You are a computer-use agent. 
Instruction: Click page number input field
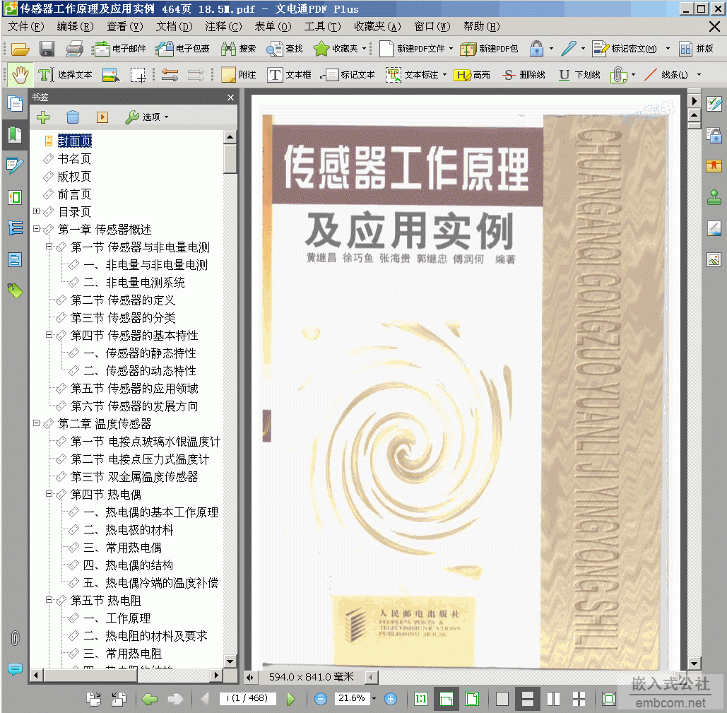coord(247,698)
